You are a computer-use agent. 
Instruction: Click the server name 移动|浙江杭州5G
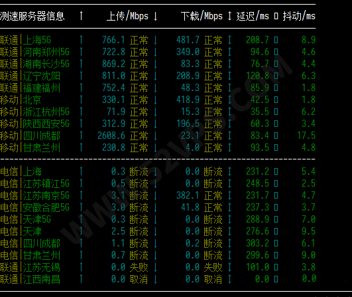point(34,112)
